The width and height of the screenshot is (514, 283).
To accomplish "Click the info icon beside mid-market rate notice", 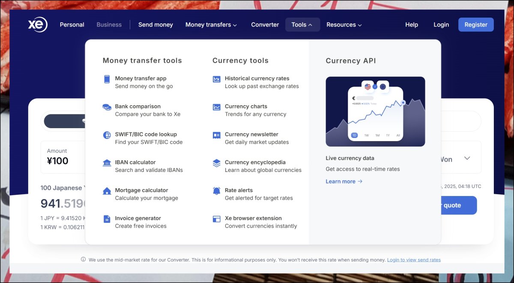I will coord(83,259).
